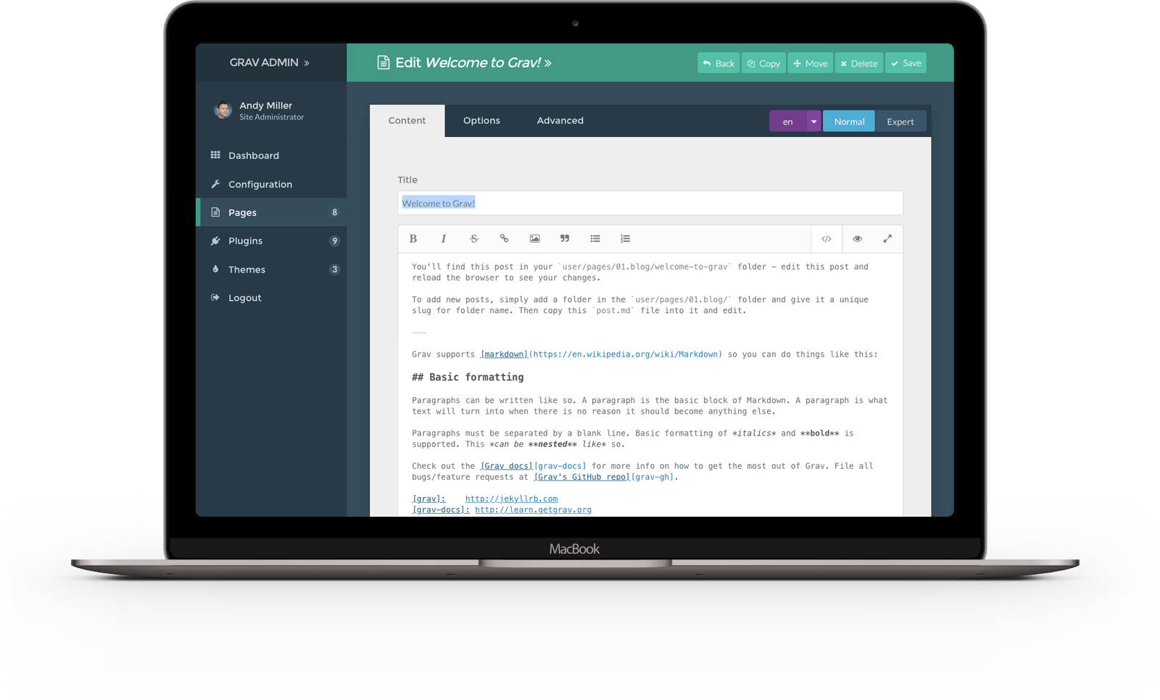Open the Themes section

273,269
